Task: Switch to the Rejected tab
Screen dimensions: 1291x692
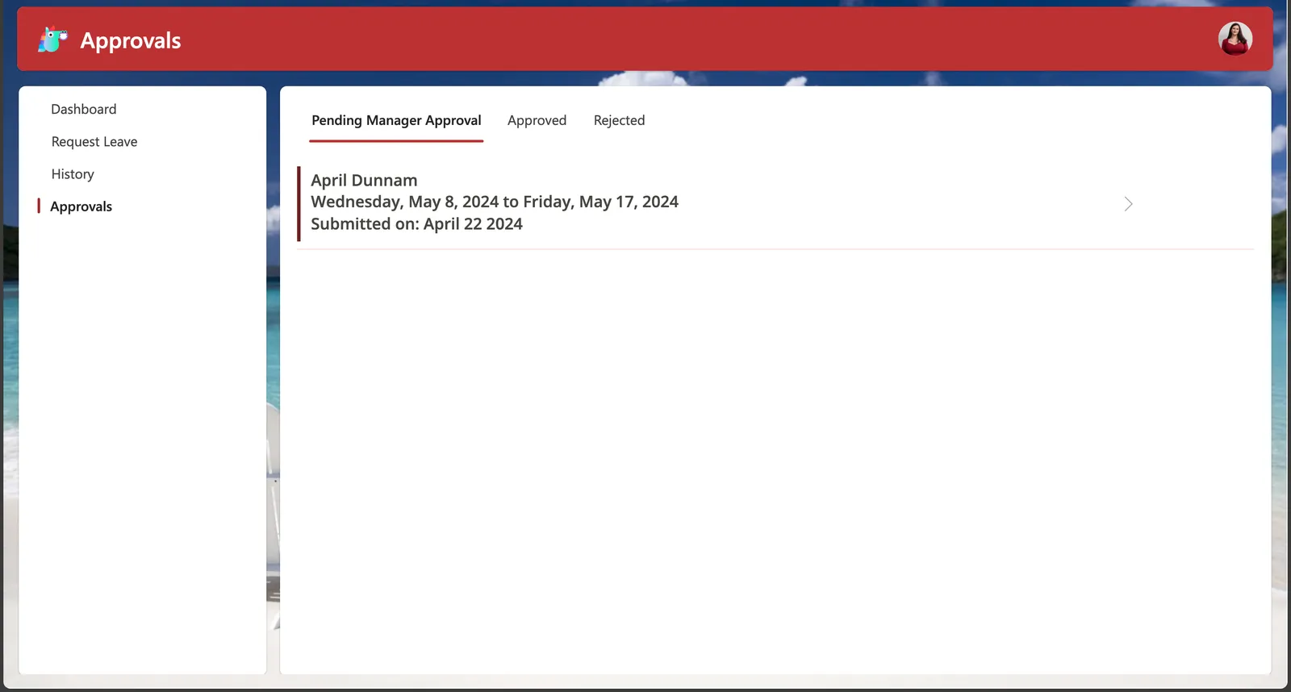Action: [x=619, y=120]
